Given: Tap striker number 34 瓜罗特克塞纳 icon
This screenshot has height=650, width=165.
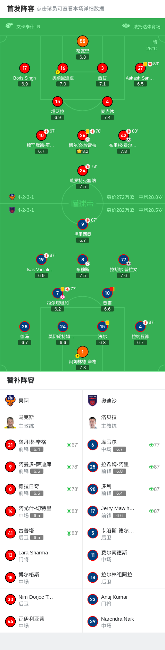Looking at the screenshot, I should coord(82,171).
